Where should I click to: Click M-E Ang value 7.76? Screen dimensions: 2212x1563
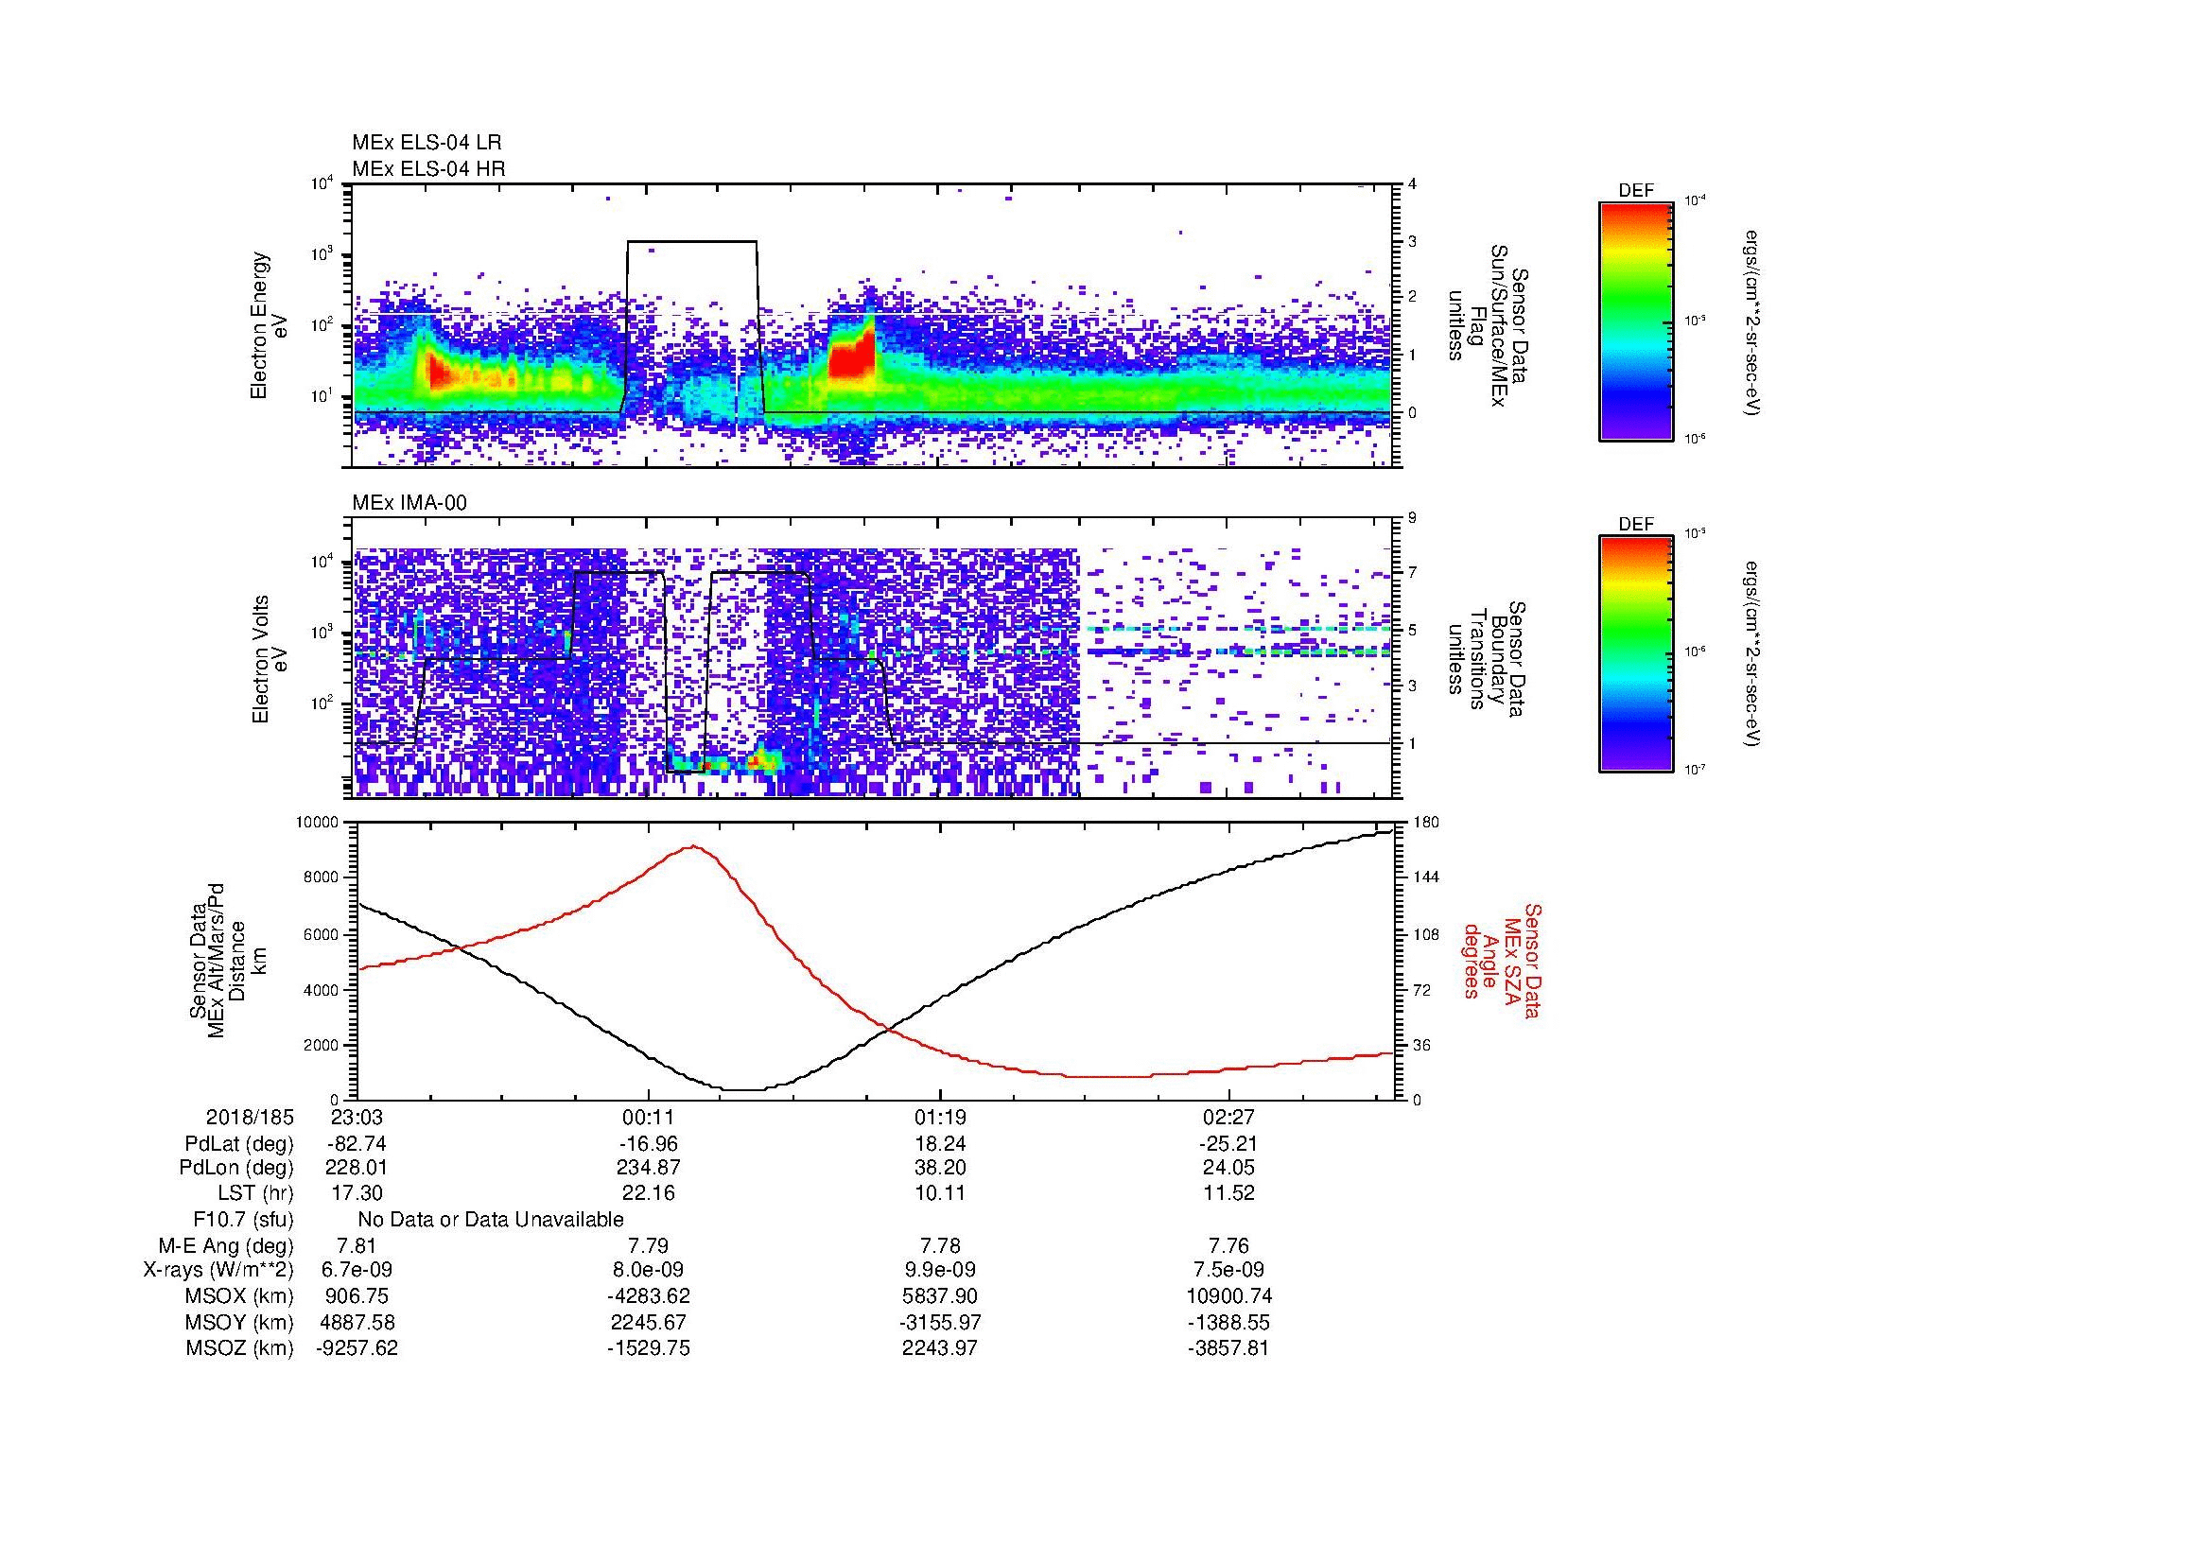[1229, 1246]
